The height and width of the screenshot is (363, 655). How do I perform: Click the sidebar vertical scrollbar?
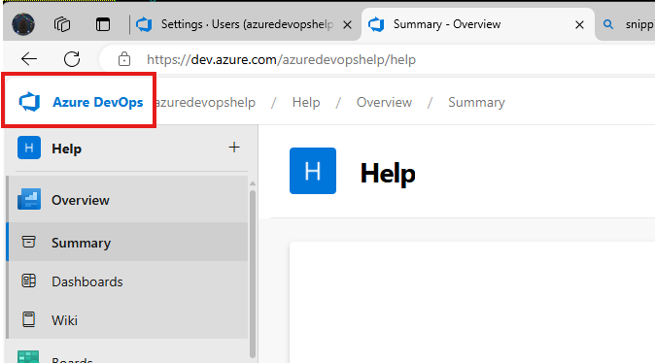pyautogui.click(x=253, y=274)
